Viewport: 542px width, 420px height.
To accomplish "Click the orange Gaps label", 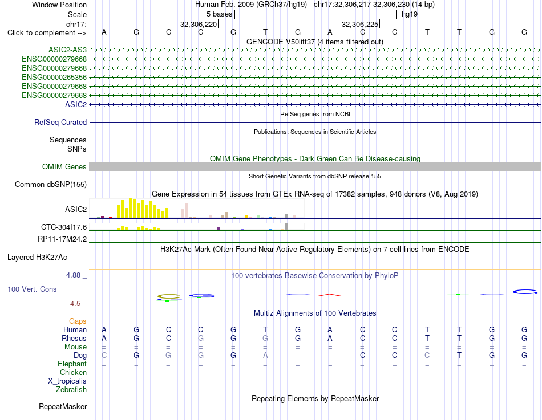I will point(78,321).
